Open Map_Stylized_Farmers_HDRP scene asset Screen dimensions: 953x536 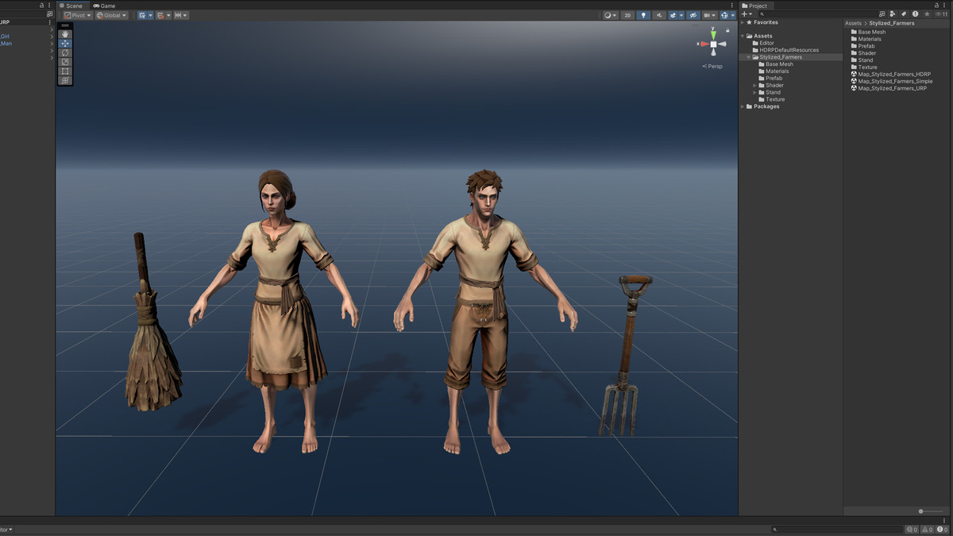click(891, 74)
